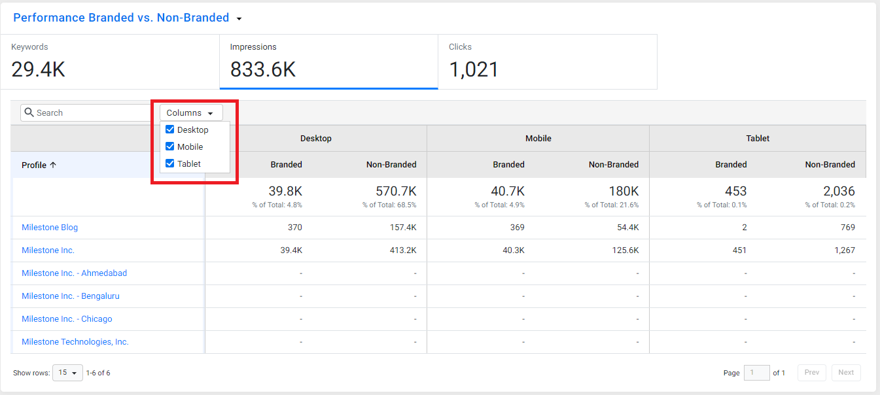Select the Impressions metric tab
The image size is (880, 395).
[328, 62]
